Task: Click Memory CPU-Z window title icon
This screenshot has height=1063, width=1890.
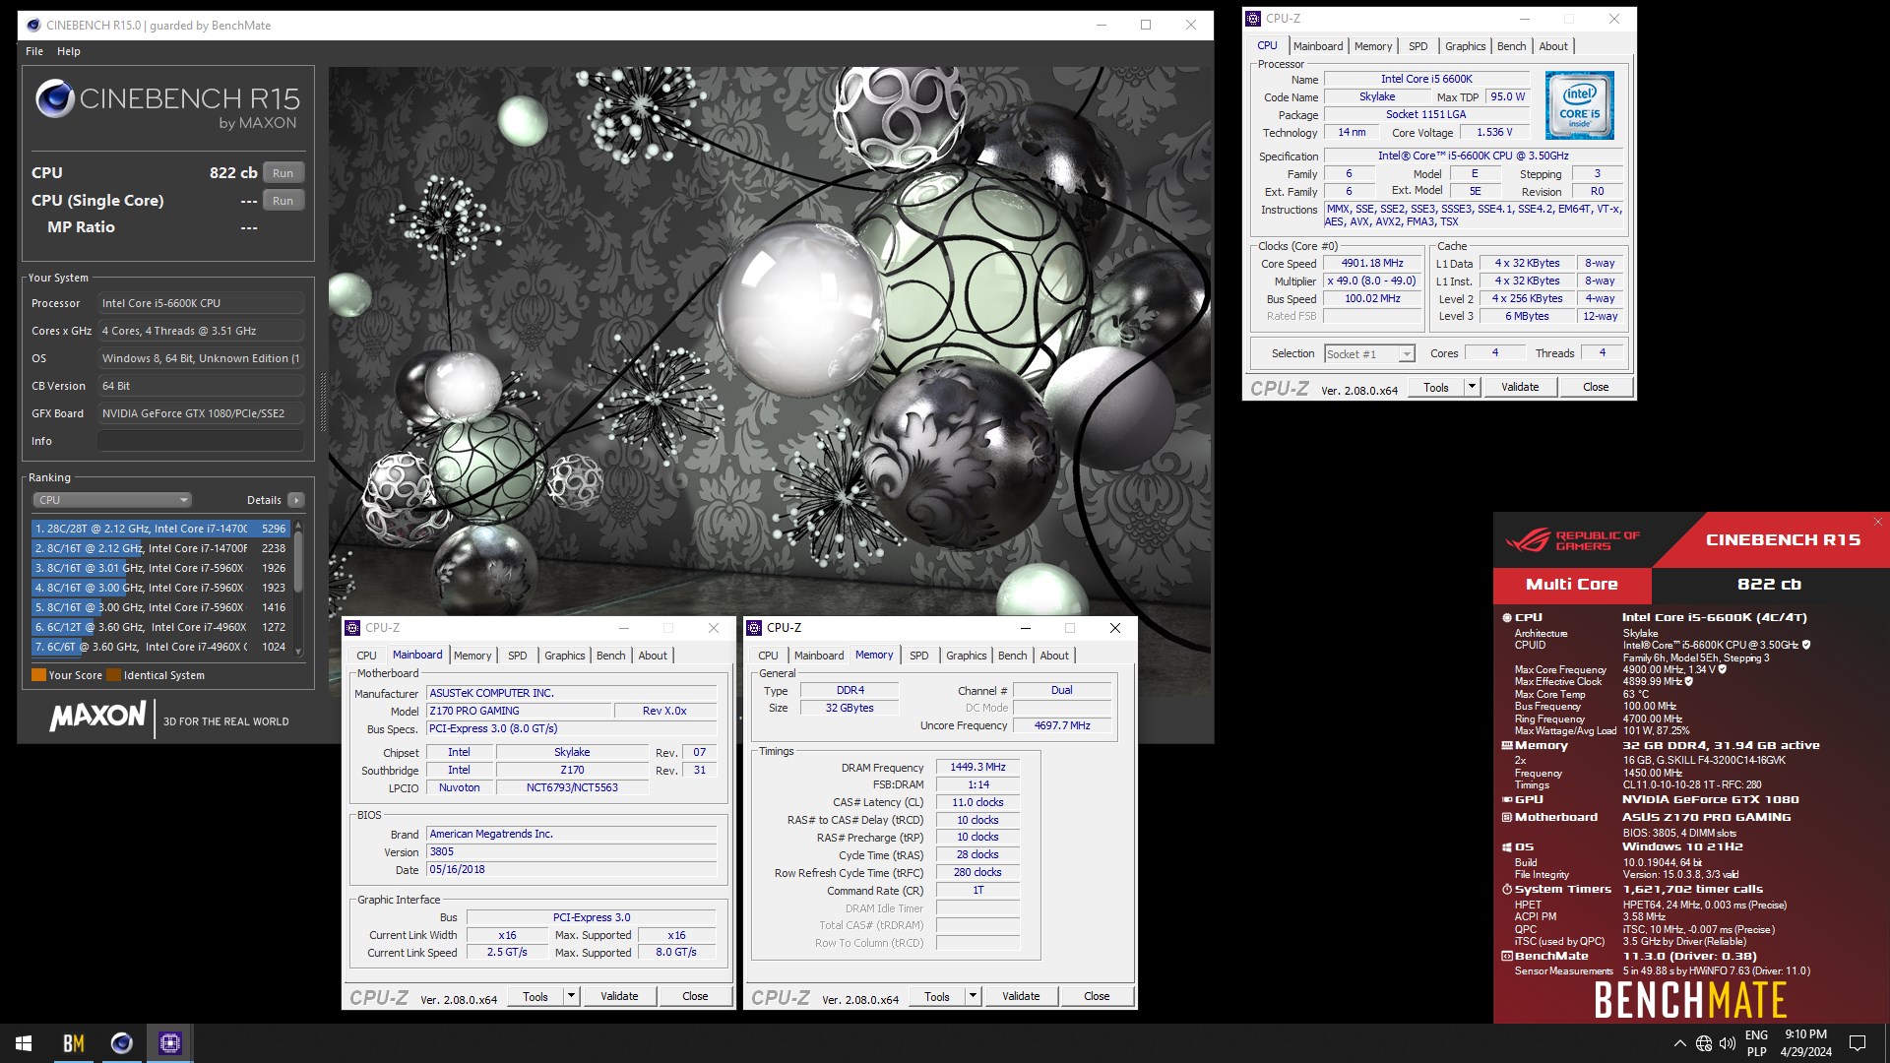Action: click(x=754, y=628)
